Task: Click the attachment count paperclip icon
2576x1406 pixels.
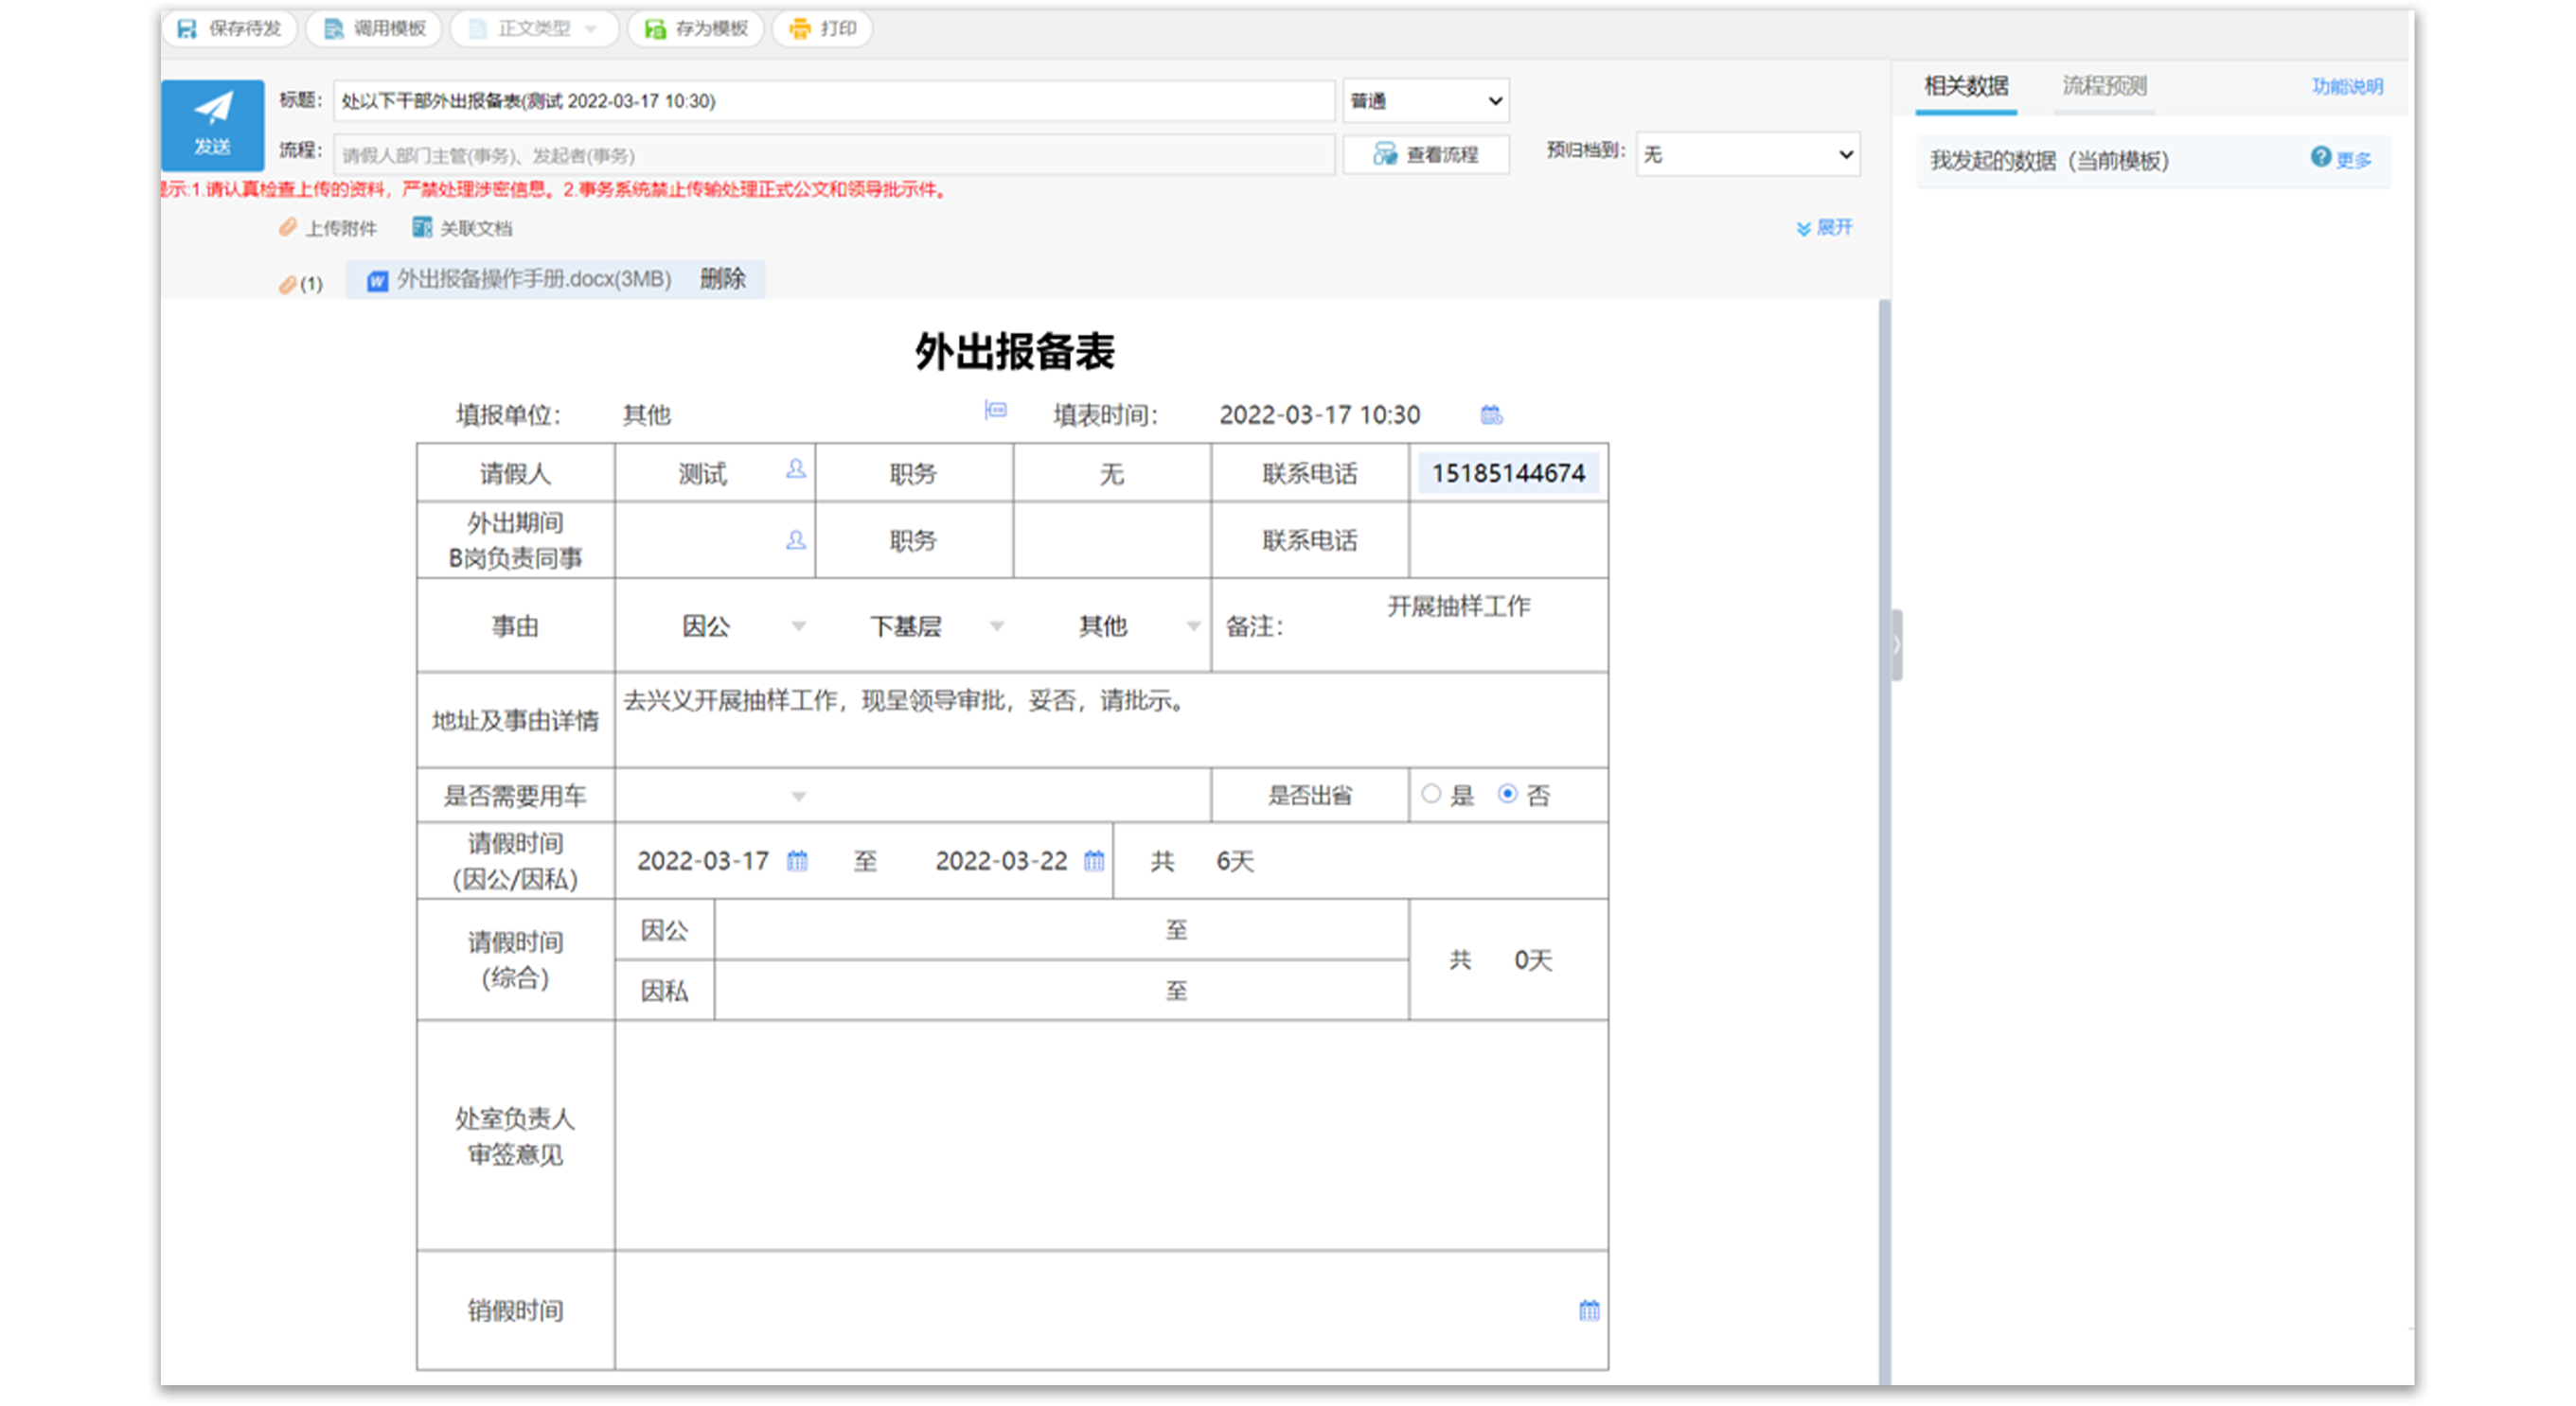Action: pyautogui.click(x=288, y=285)
